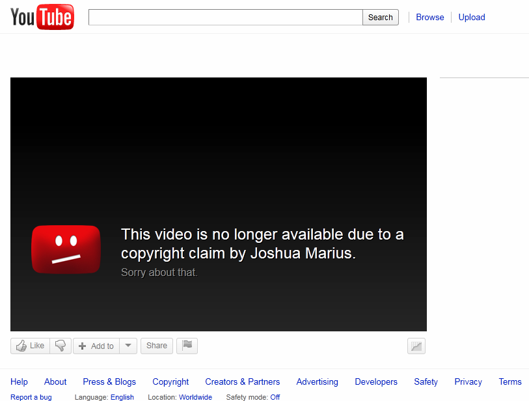Dislike the video with thumbs down

[x=61, y=346]
